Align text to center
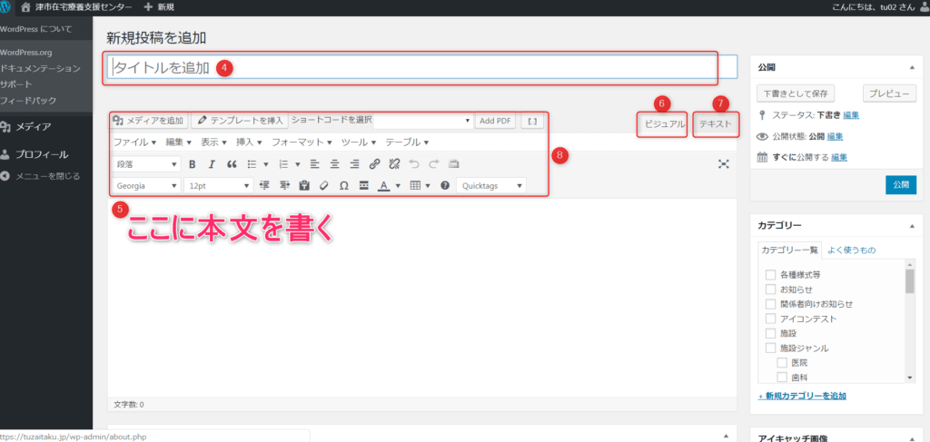 coord(333,164)
